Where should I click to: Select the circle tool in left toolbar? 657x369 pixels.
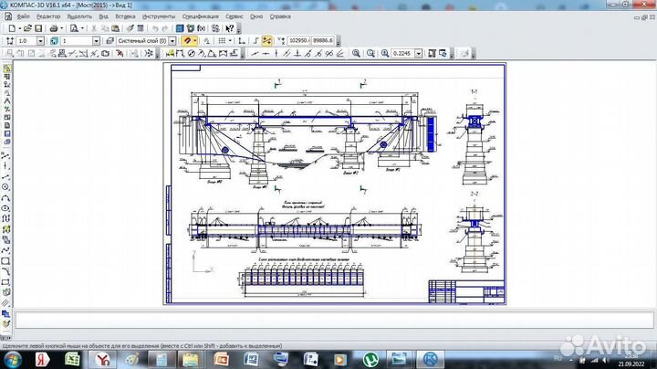pos(7,187)
